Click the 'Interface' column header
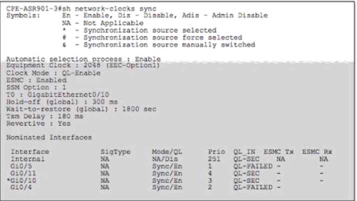 (30, 152)
